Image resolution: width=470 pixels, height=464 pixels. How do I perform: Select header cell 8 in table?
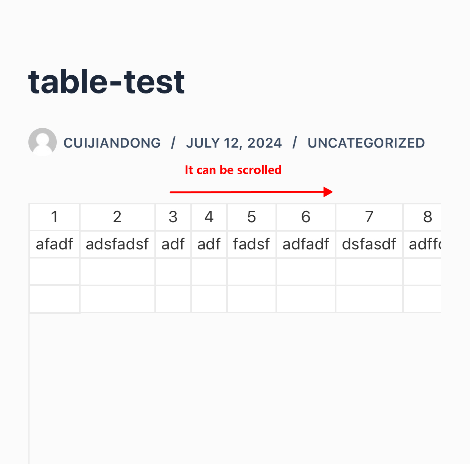[423, 217]
